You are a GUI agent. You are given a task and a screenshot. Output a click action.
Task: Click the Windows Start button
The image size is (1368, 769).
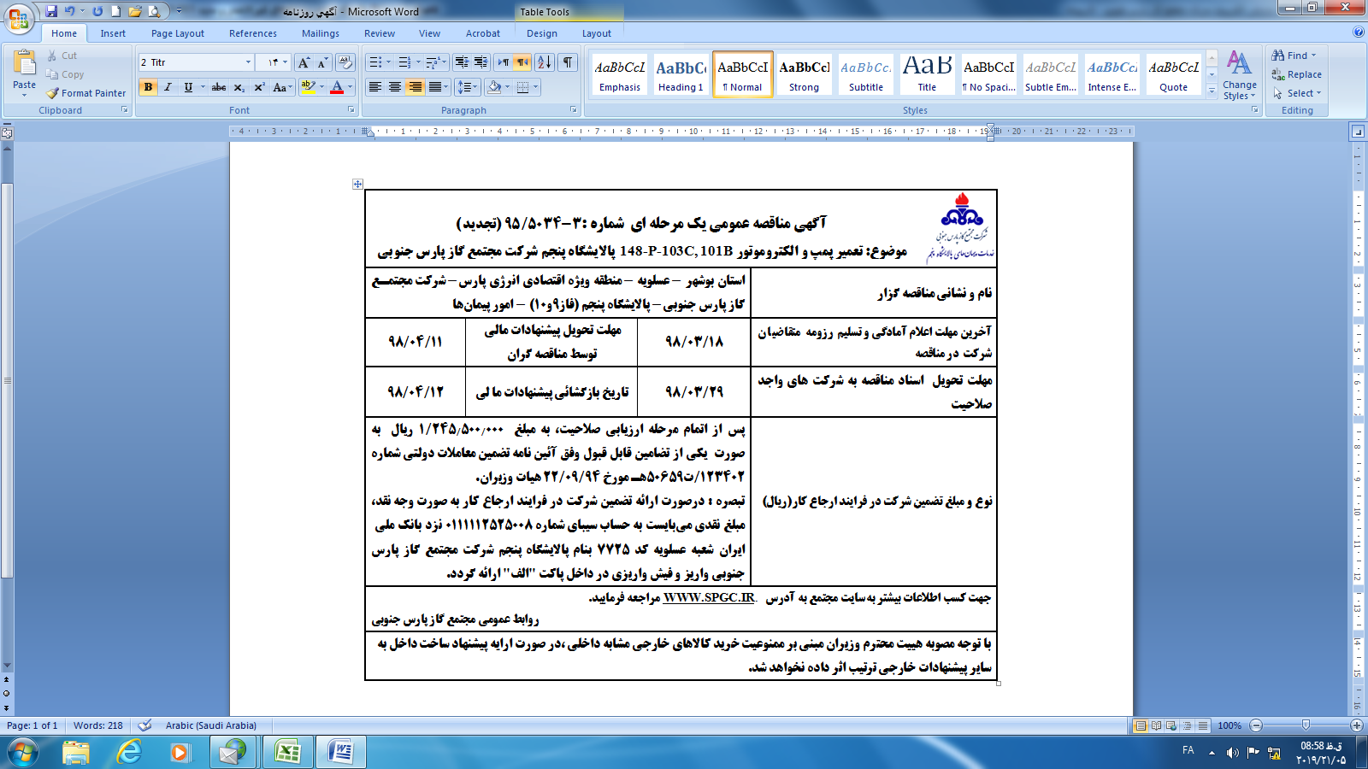click(x=21, y=752)
